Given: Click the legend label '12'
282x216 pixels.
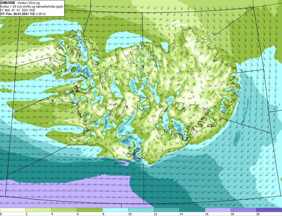Looking at the screenshot, I should [155, 214].
